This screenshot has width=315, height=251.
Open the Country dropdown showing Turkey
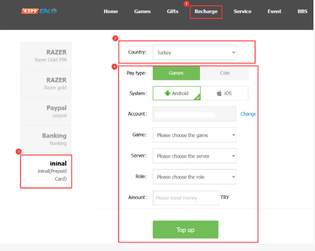point(194,53)
